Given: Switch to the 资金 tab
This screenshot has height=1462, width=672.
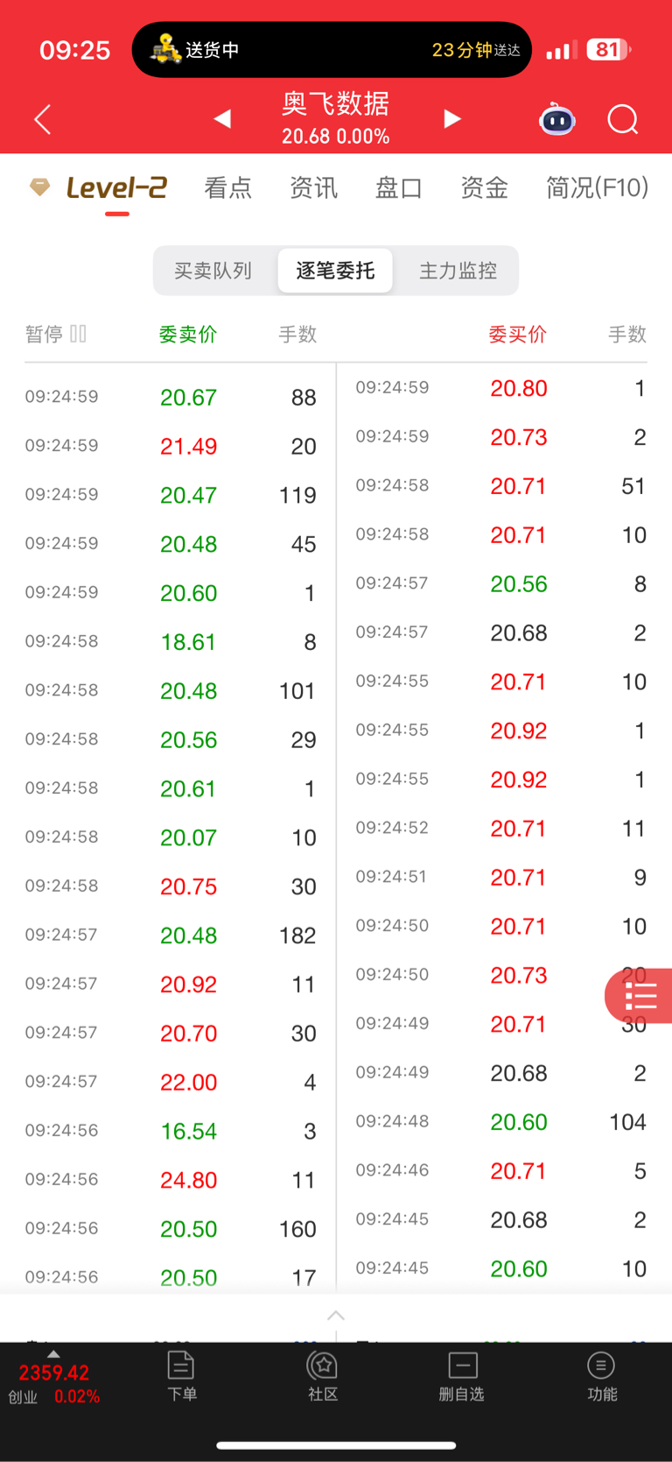Looking at the screenshot, I should (484, 187).
